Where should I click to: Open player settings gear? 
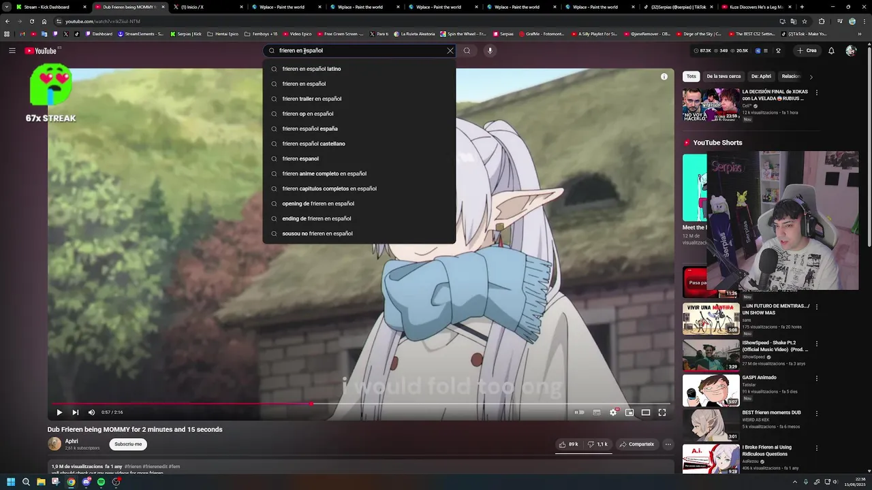pyautogui.click(x=613, y=412)
